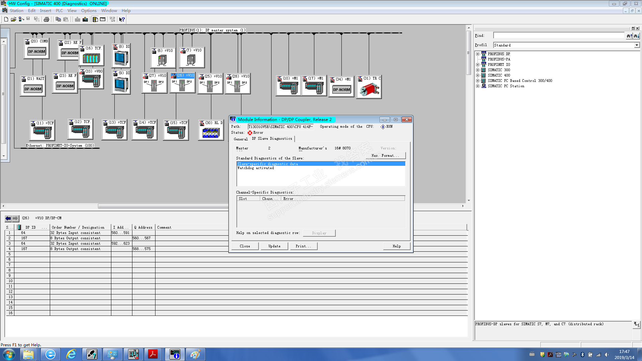Open the PLC menu

tap(59, 11)
